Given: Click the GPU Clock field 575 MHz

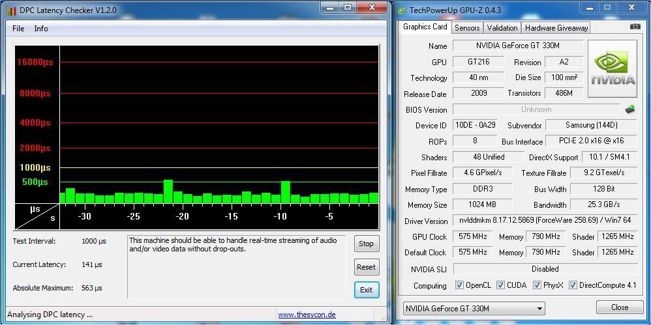Looking at the screenshot, I should [472, 236].
